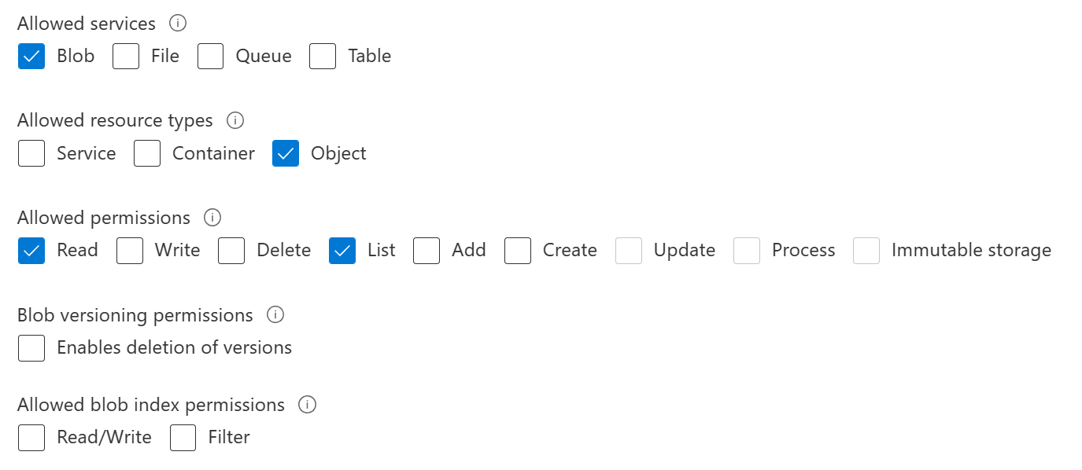Click the Blob versioning permissions info icon
Screen dimensions: 1082x470
pos(275,314)
